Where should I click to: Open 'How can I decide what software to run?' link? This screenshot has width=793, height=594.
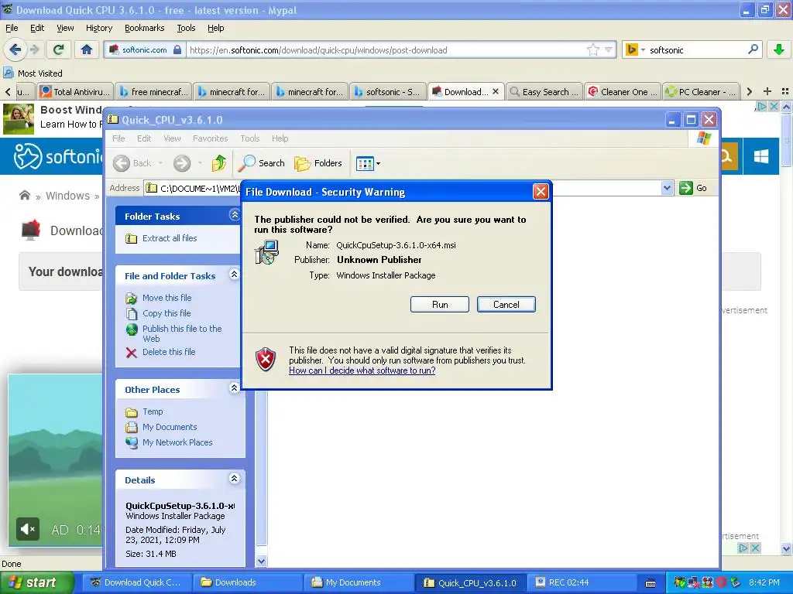pyautogui.click(x=362, y=370)
